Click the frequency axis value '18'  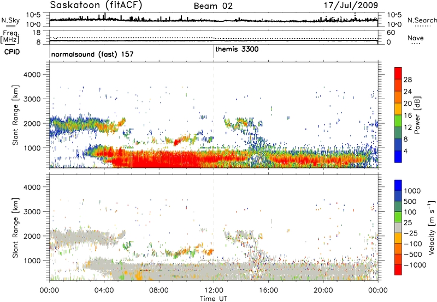pyautogui.click(x=37, y=33)
